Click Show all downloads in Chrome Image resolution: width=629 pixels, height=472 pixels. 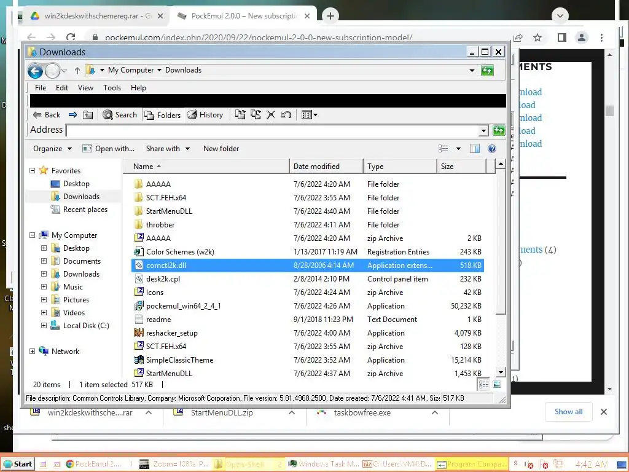568,412
